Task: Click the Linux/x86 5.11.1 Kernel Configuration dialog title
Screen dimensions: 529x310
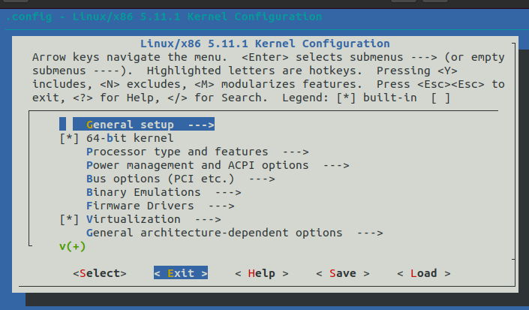Action: point(265,44)
